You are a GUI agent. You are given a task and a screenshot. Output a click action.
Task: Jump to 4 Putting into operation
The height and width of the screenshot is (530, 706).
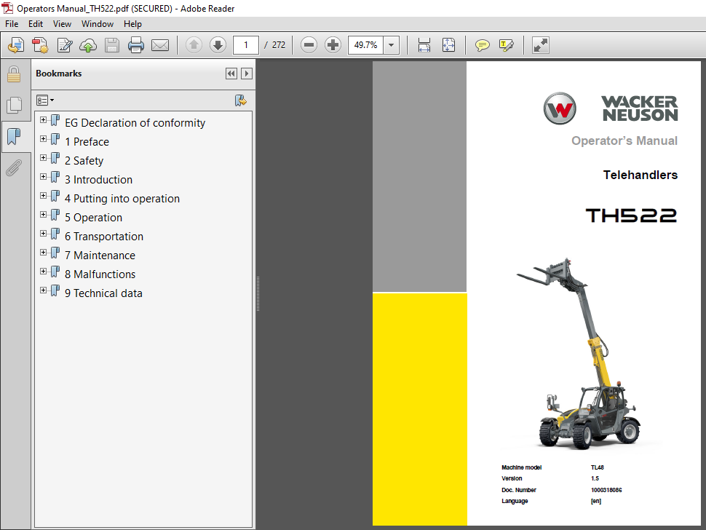pyautogui.click(x=122, y=199)
